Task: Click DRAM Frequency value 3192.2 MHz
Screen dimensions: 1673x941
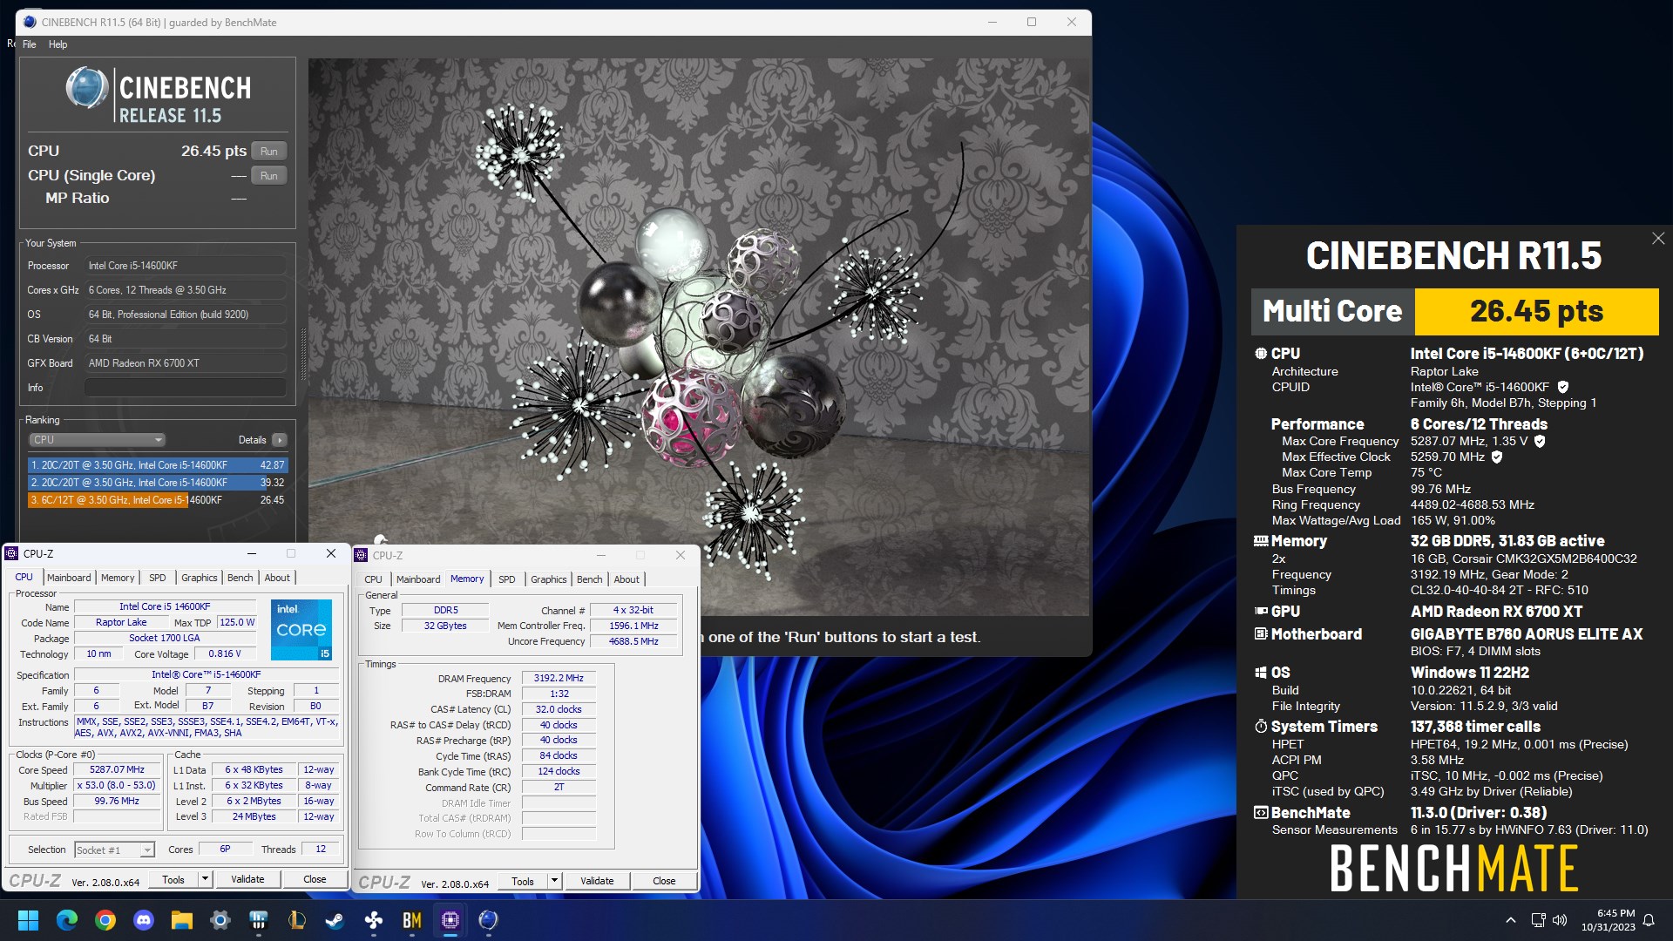Action: coord(559,678)
